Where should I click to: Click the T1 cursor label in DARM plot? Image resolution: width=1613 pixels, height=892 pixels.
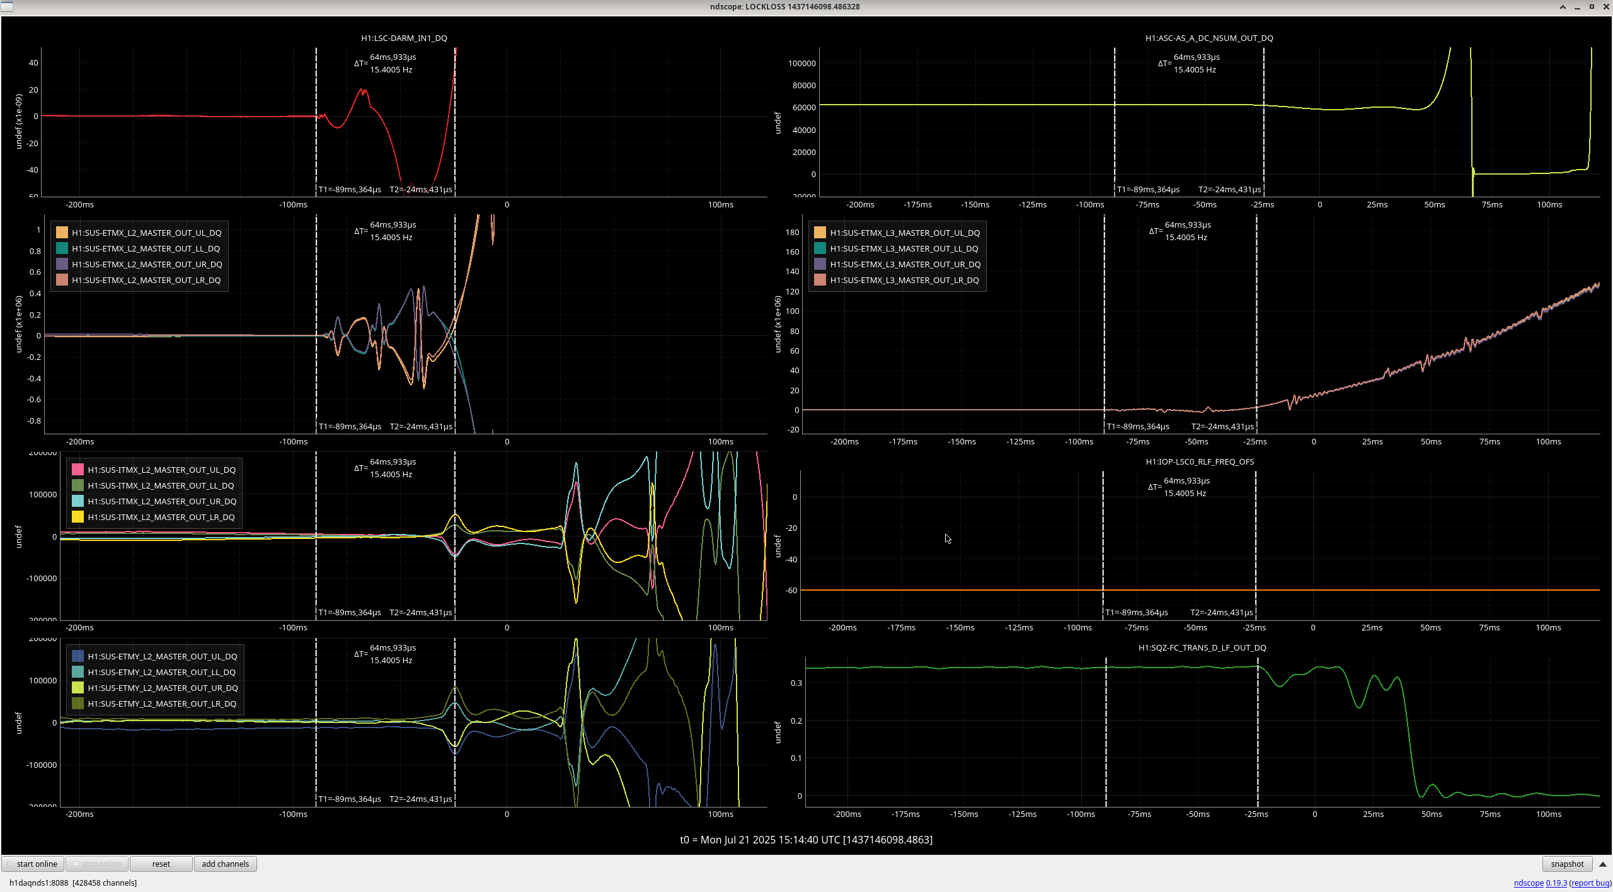tap(350, 189)
